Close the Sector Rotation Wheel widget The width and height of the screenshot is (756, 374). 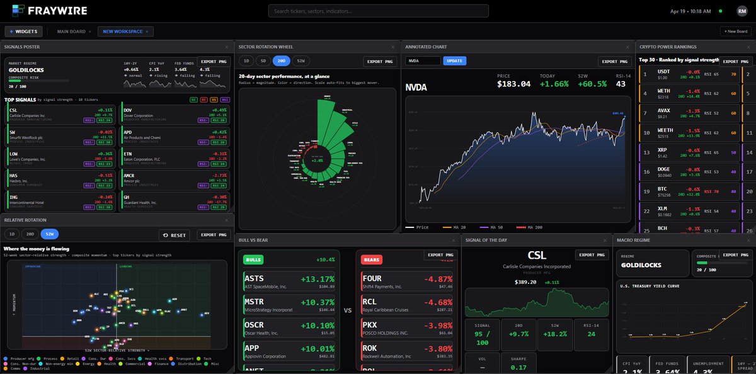coord(394,47)
